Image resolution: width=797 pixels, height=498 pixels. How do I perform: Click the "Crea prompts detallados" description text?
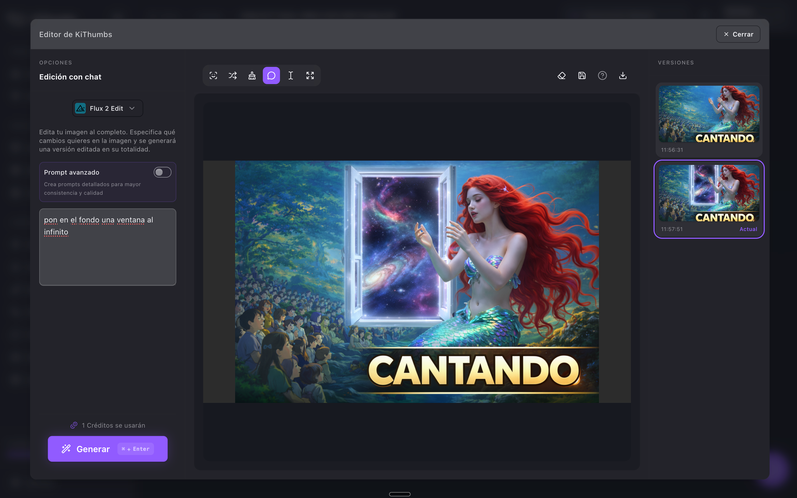point(93,189)
